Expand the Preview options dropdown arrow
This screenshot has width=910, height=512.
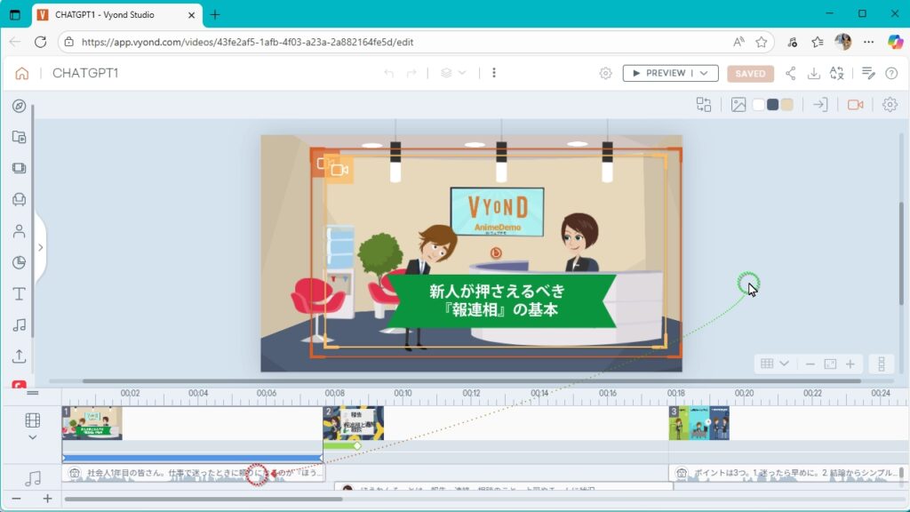click(704, 73)
